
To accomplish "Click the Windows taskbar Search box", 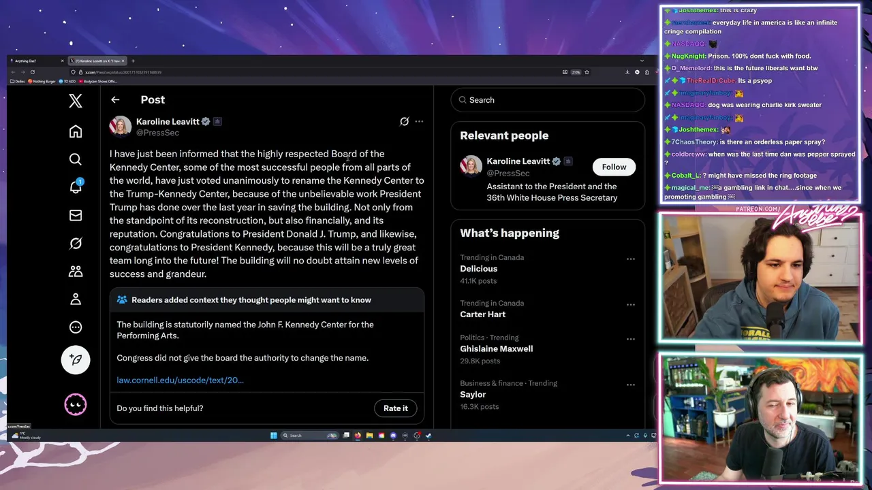I will [309, 436].
